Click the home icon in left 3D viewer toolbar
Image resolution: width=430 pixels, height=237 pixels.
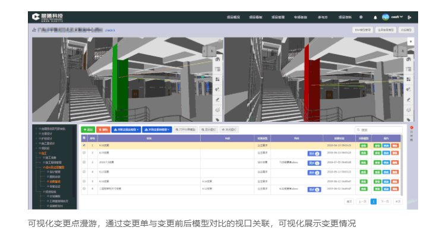217,59
